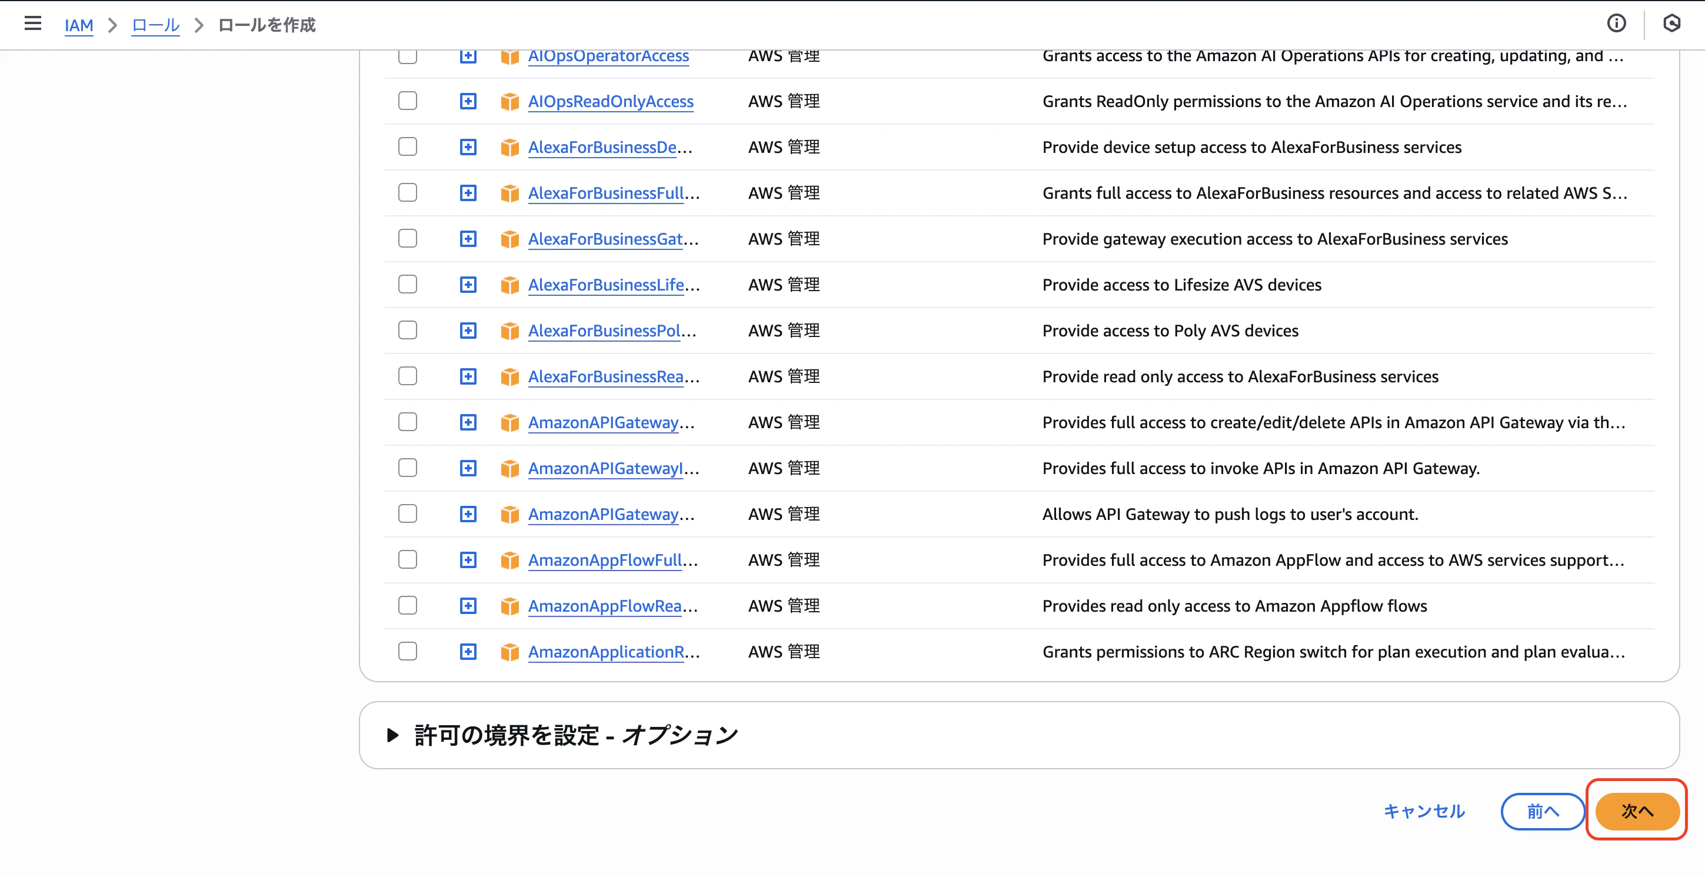This screenshot has width=1705, height=874.
Task: Open the ロール breadcrumb item
Action: coord(155,26)
